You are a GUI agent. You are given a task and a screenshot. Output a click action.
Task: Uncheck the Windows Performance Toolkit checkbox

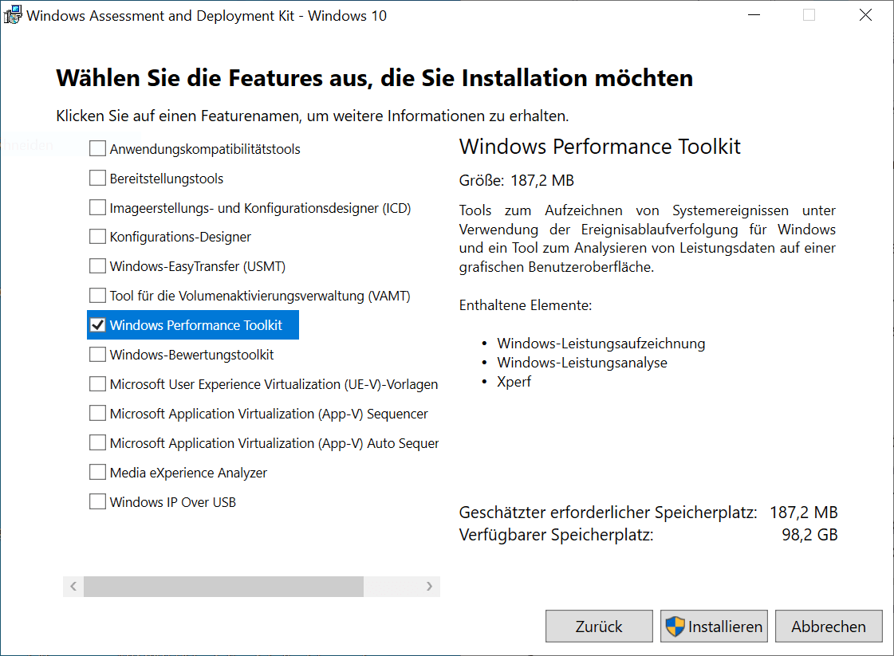point(97,325)
